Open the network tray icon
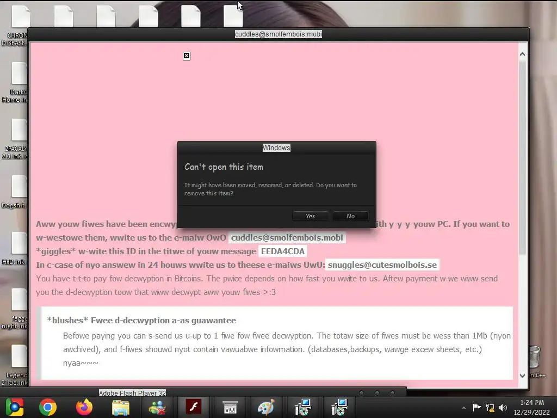The height and width of the screenshot is (418, 557). pyautogui.click(x=490, y=408)
